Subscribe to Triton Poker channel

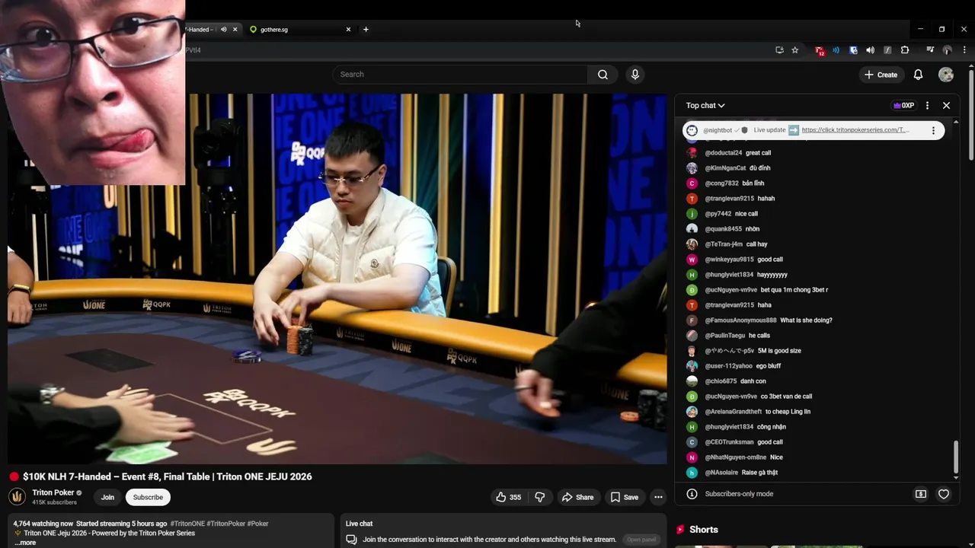(x=148, y=497)
